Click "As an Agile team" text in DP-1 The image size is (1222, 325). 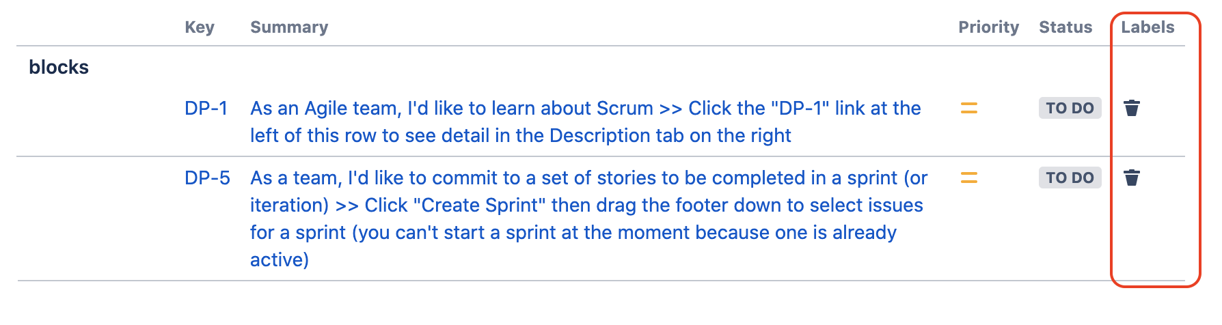[325, 108]
